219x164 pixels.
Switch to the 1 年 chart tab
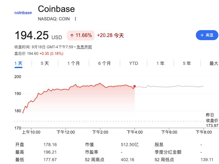coord(160,63)
